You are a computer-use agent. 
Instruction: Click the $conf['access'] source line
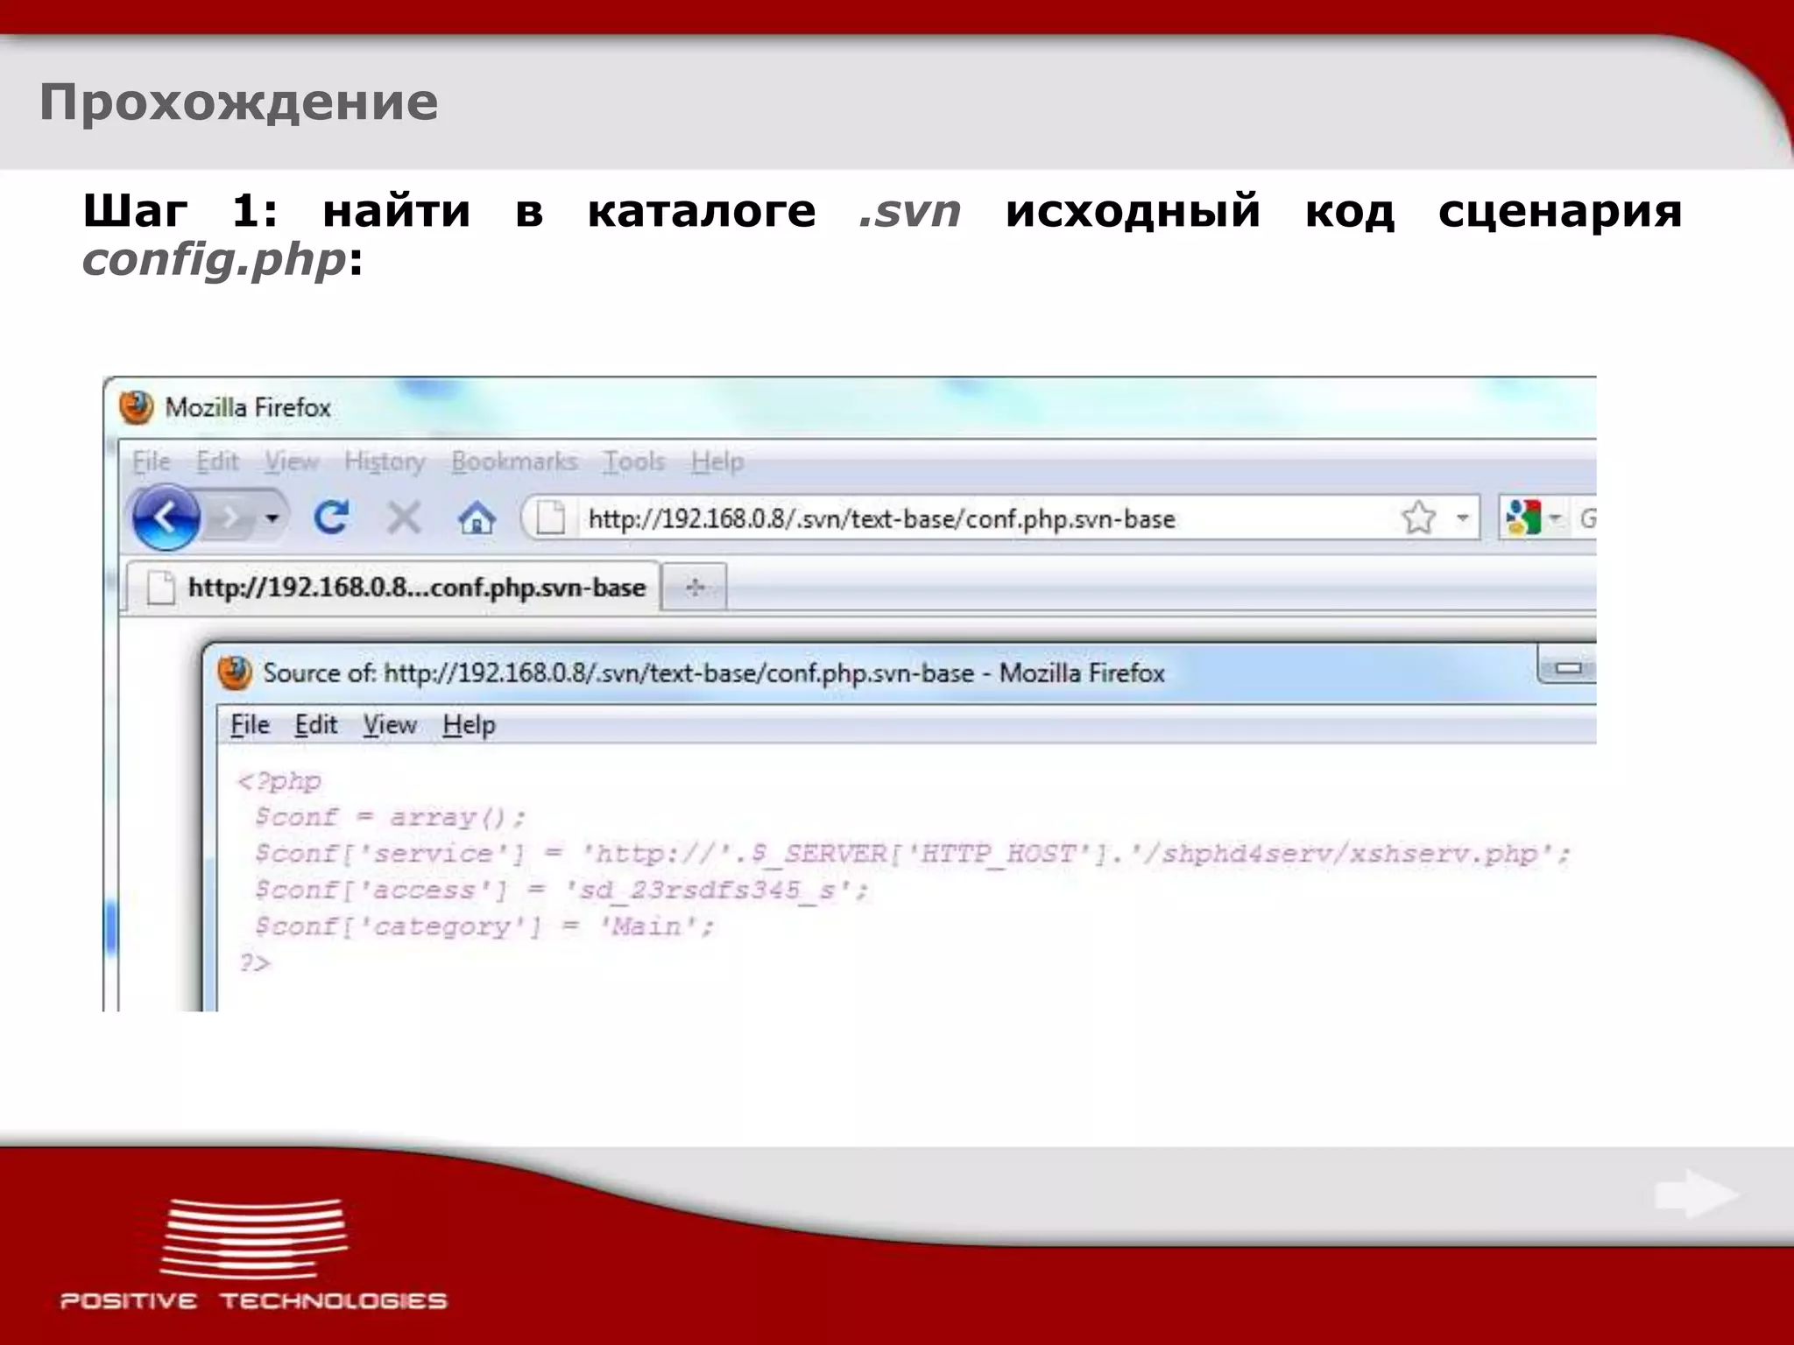561,890
